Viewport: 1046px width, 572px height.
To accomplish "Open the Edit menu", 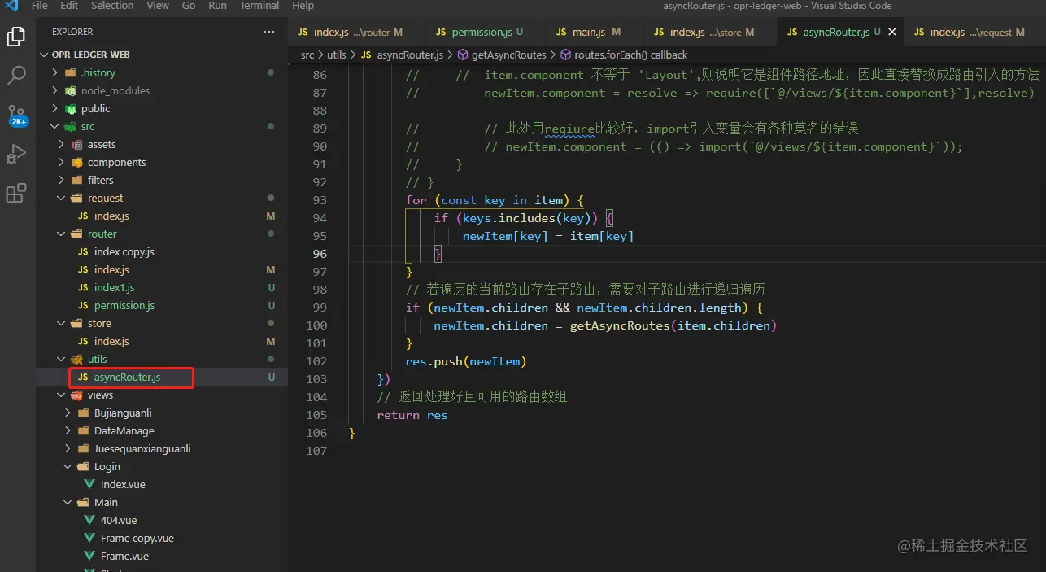I will click(69, 6).
